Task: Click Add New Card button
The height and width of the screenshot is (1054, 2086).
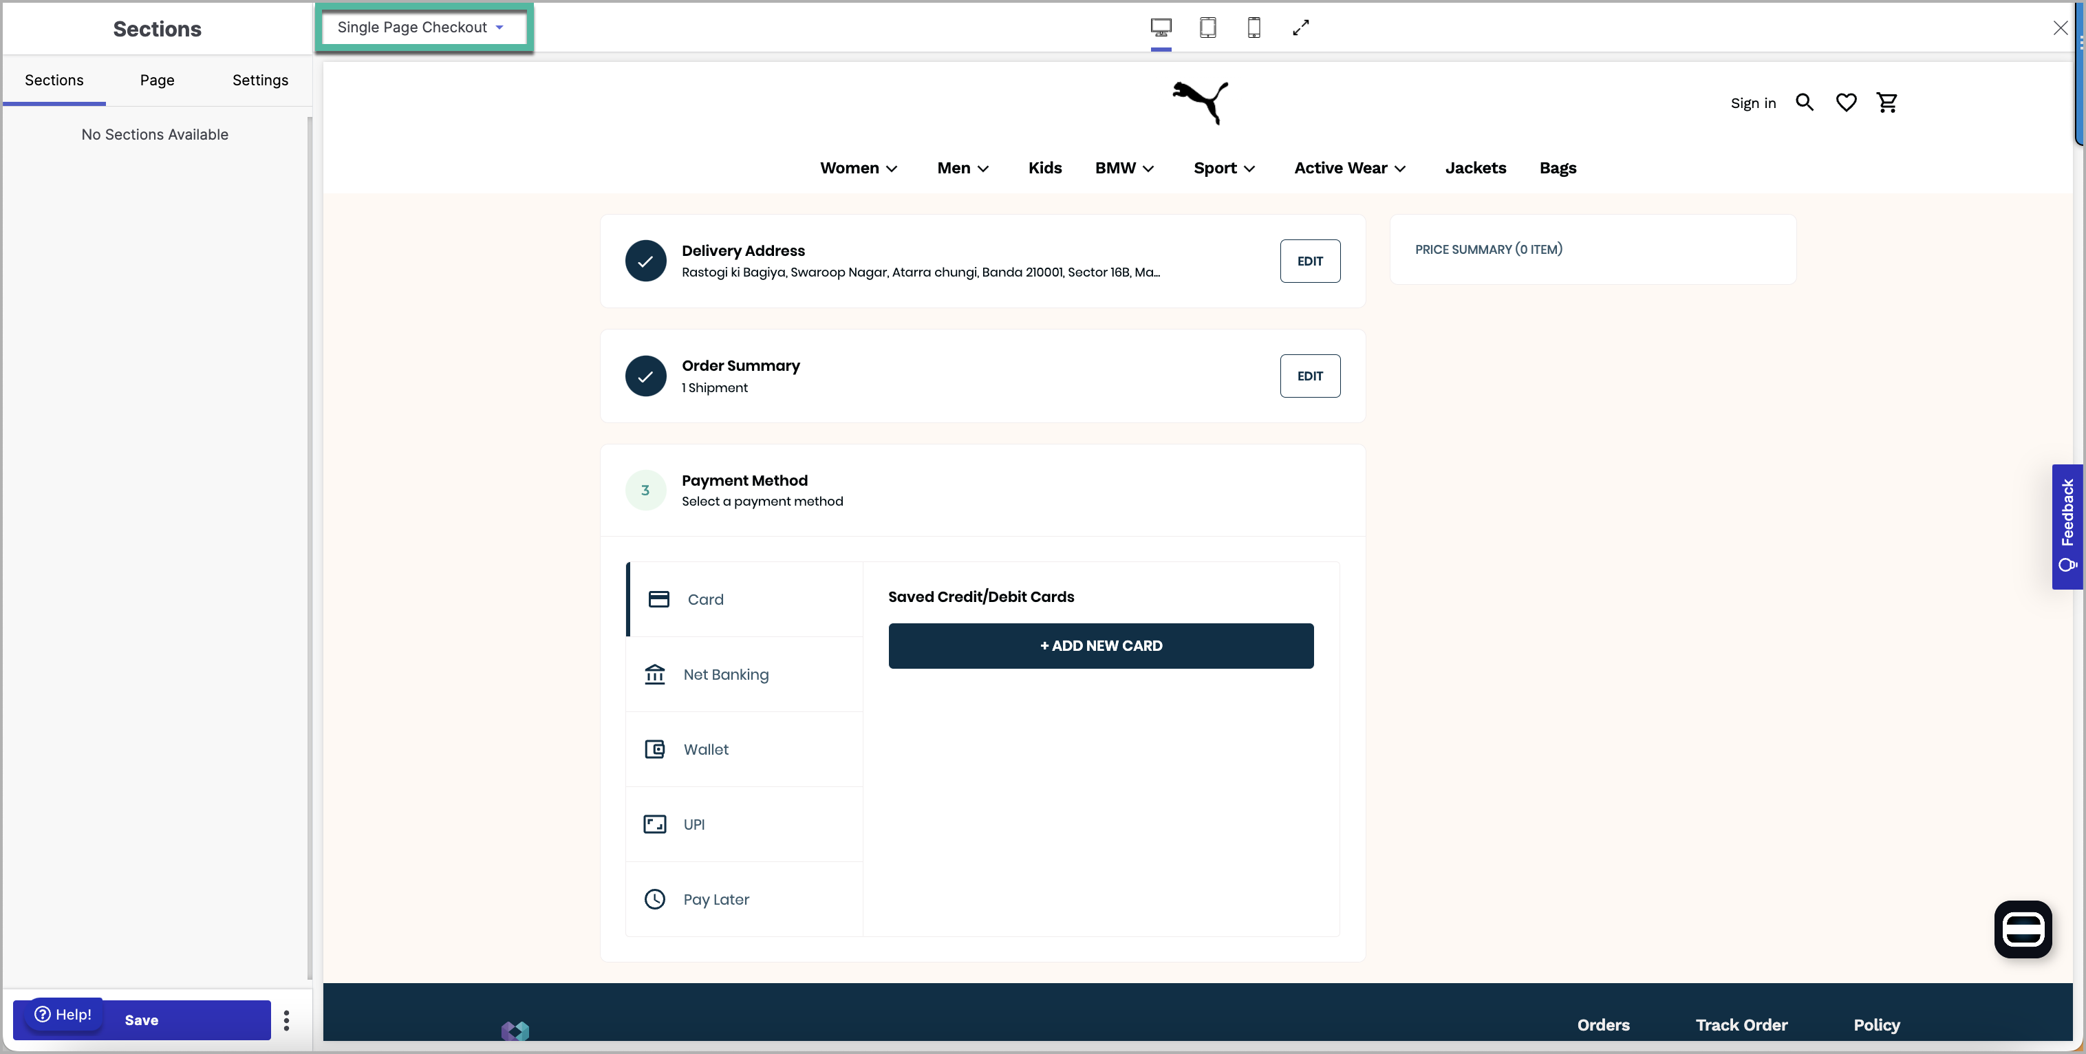Action: click(x=1101, y=645)
